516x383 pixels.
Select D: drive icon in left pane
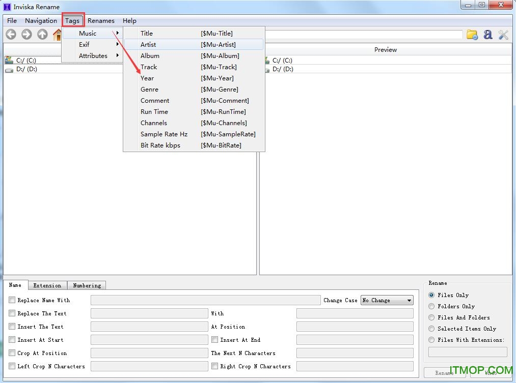9,70
